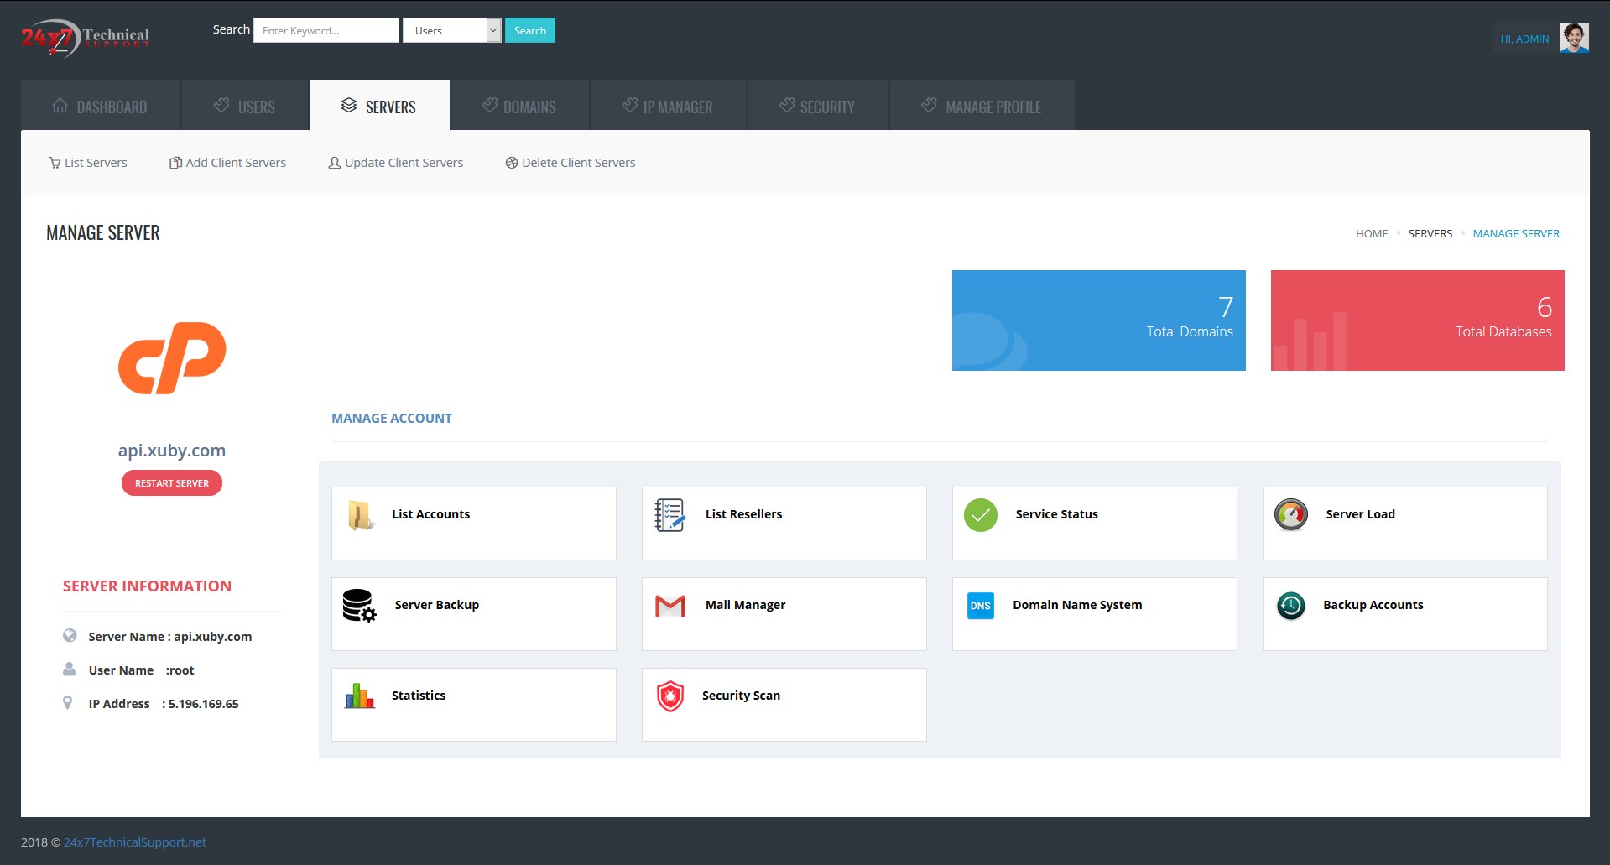Open the Backup Accounts clock icon
Image resolution: width=1610 pixels, height=865 pixels.
click(x=1290, y=605)
